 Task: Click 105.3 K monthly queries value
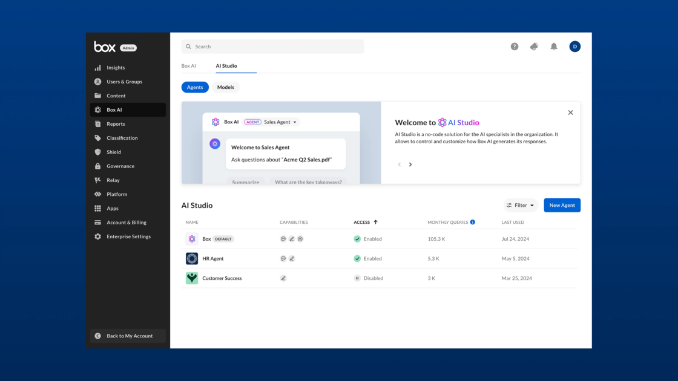coord(436,239)
